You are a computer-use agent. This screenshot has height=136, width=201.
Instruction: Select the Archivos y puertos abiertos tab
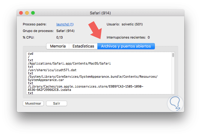[126, 46]
